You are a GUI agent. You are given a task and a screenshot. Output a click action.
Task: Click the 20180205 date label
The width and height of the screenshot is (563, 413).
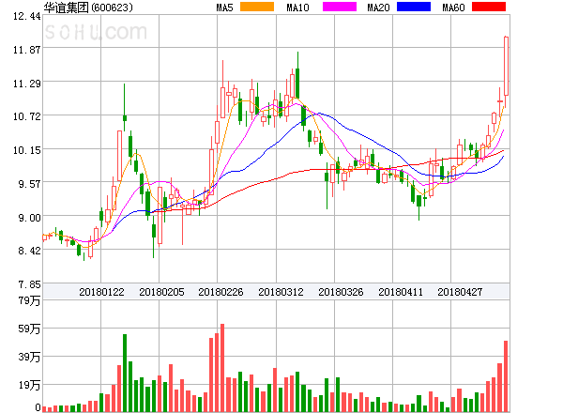pos(161,292)
